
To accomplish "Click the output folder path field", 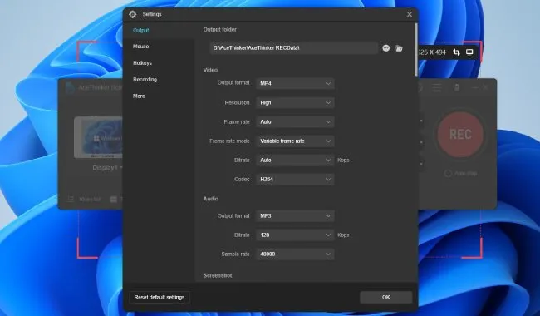I will [x=294, y=48].
